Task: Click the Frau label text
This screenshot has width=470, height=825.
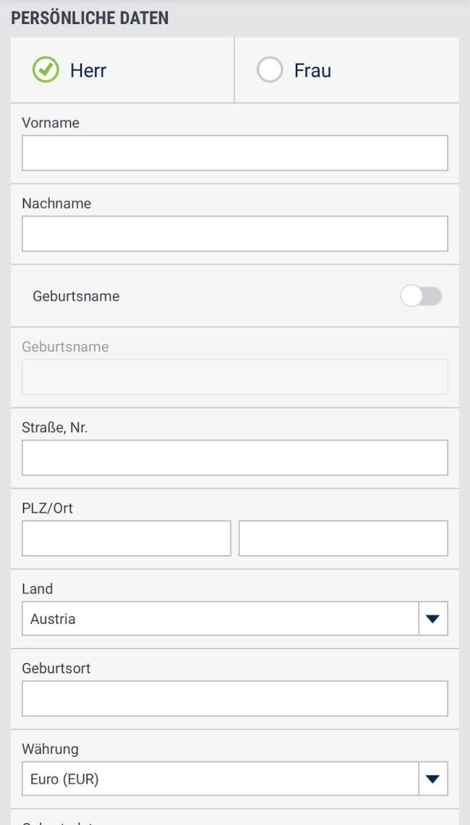Action: [312, 71]
